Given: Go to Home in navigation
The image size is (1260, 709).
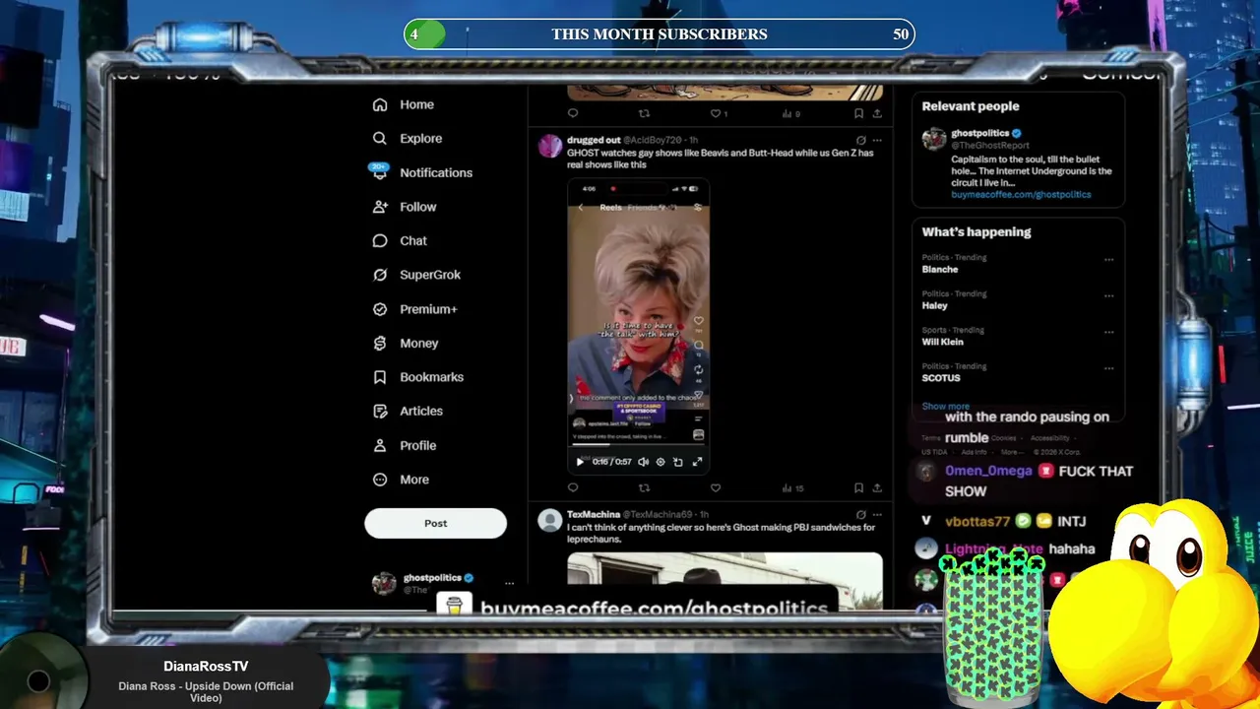Looking at the screenshot, I should coord(416,104).
